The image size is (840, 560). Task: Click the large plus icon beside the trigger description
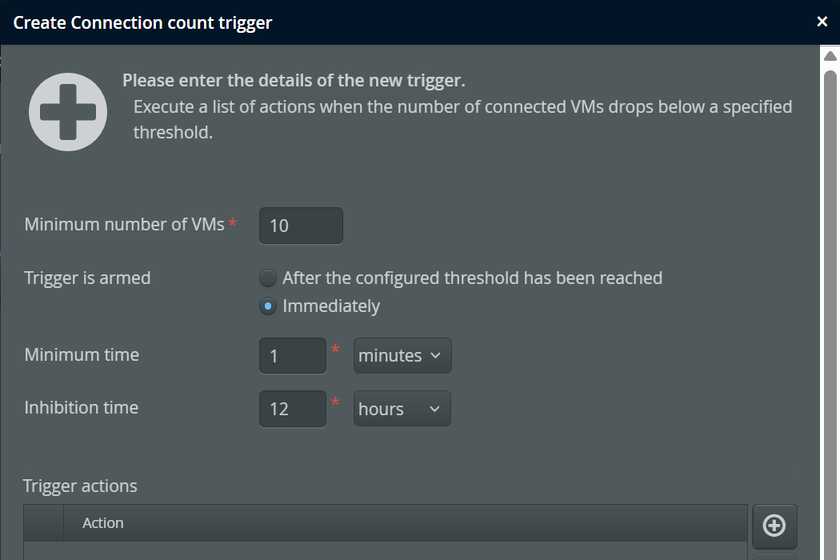point(68,112)
